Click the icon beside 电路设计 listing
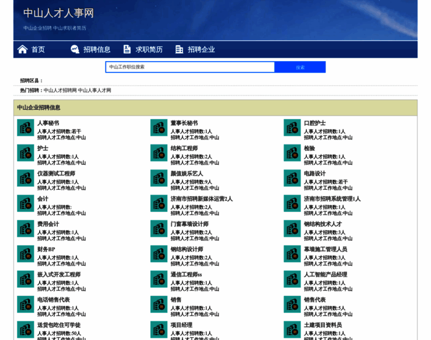Screen dimensions: 431x340 pos(292,178)
